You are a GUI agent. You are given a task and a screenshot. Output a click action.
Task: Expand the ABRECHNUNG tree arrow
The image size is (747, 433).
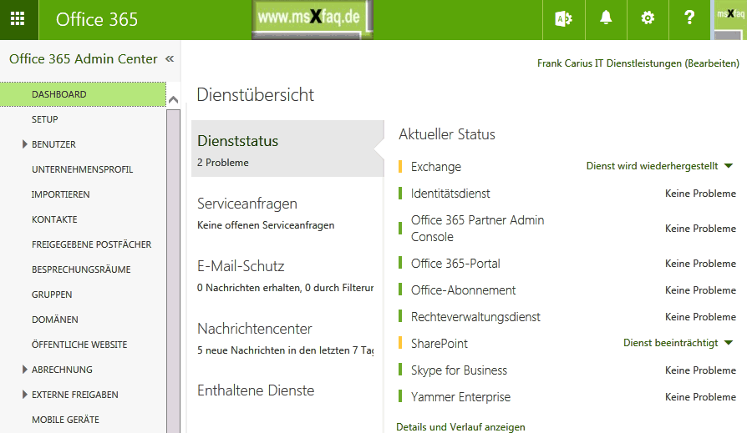pos(25,370)
